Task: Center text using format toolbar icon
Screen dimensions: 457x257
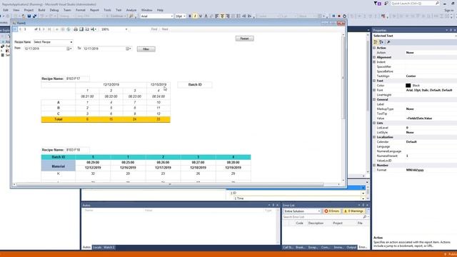Action: click(222, 16)
